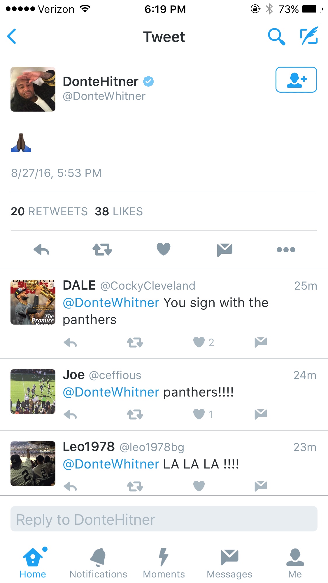The width and height of the screenshot is (328, 583).
Task: Switch to the Notifications tab
Action: coord(98,563)
